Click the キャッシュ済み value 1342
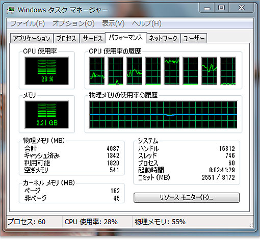Screen dimensions: 260x240 [x=113, y=155]
